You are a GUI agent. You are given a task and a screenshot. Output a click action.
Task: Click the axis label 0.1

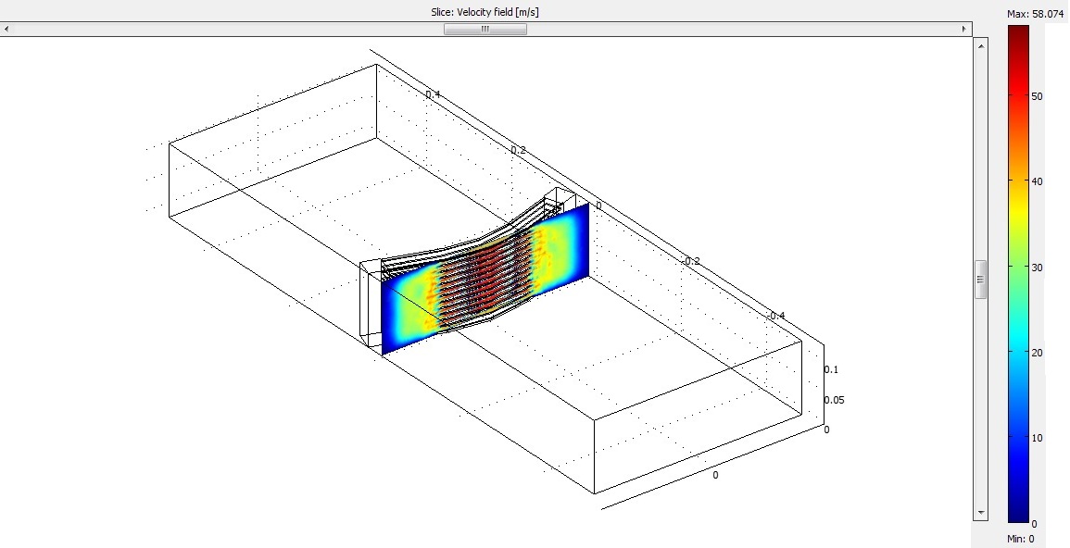pyautogui.click(x=831, y=369)
